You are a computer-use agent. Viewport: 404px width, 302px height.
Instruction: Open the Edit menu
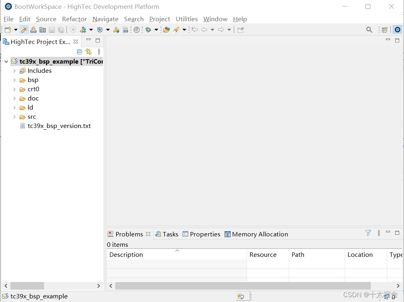[25, 19]
